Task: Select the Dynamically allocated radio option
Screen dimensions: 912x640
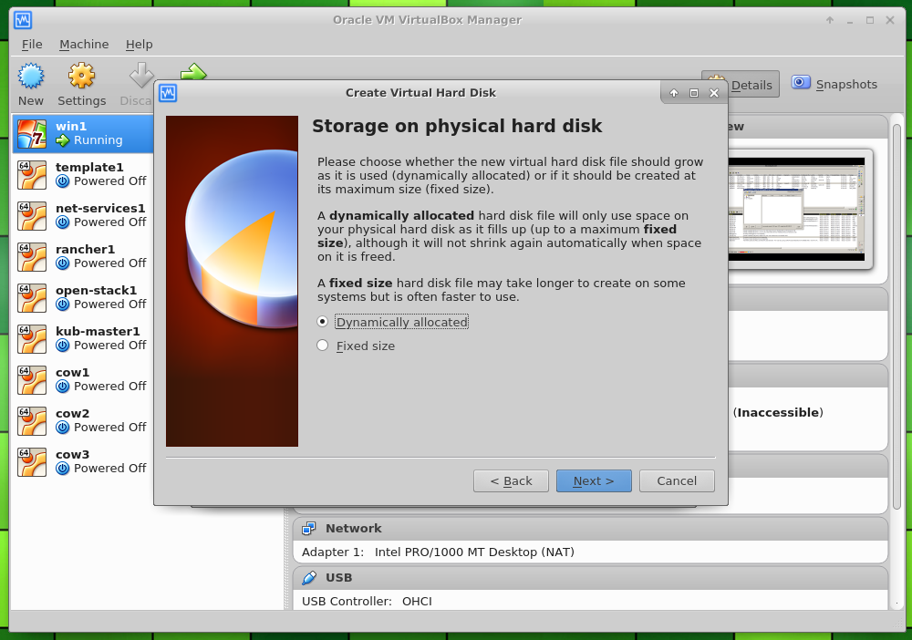Action: click(x=322, y=322)
